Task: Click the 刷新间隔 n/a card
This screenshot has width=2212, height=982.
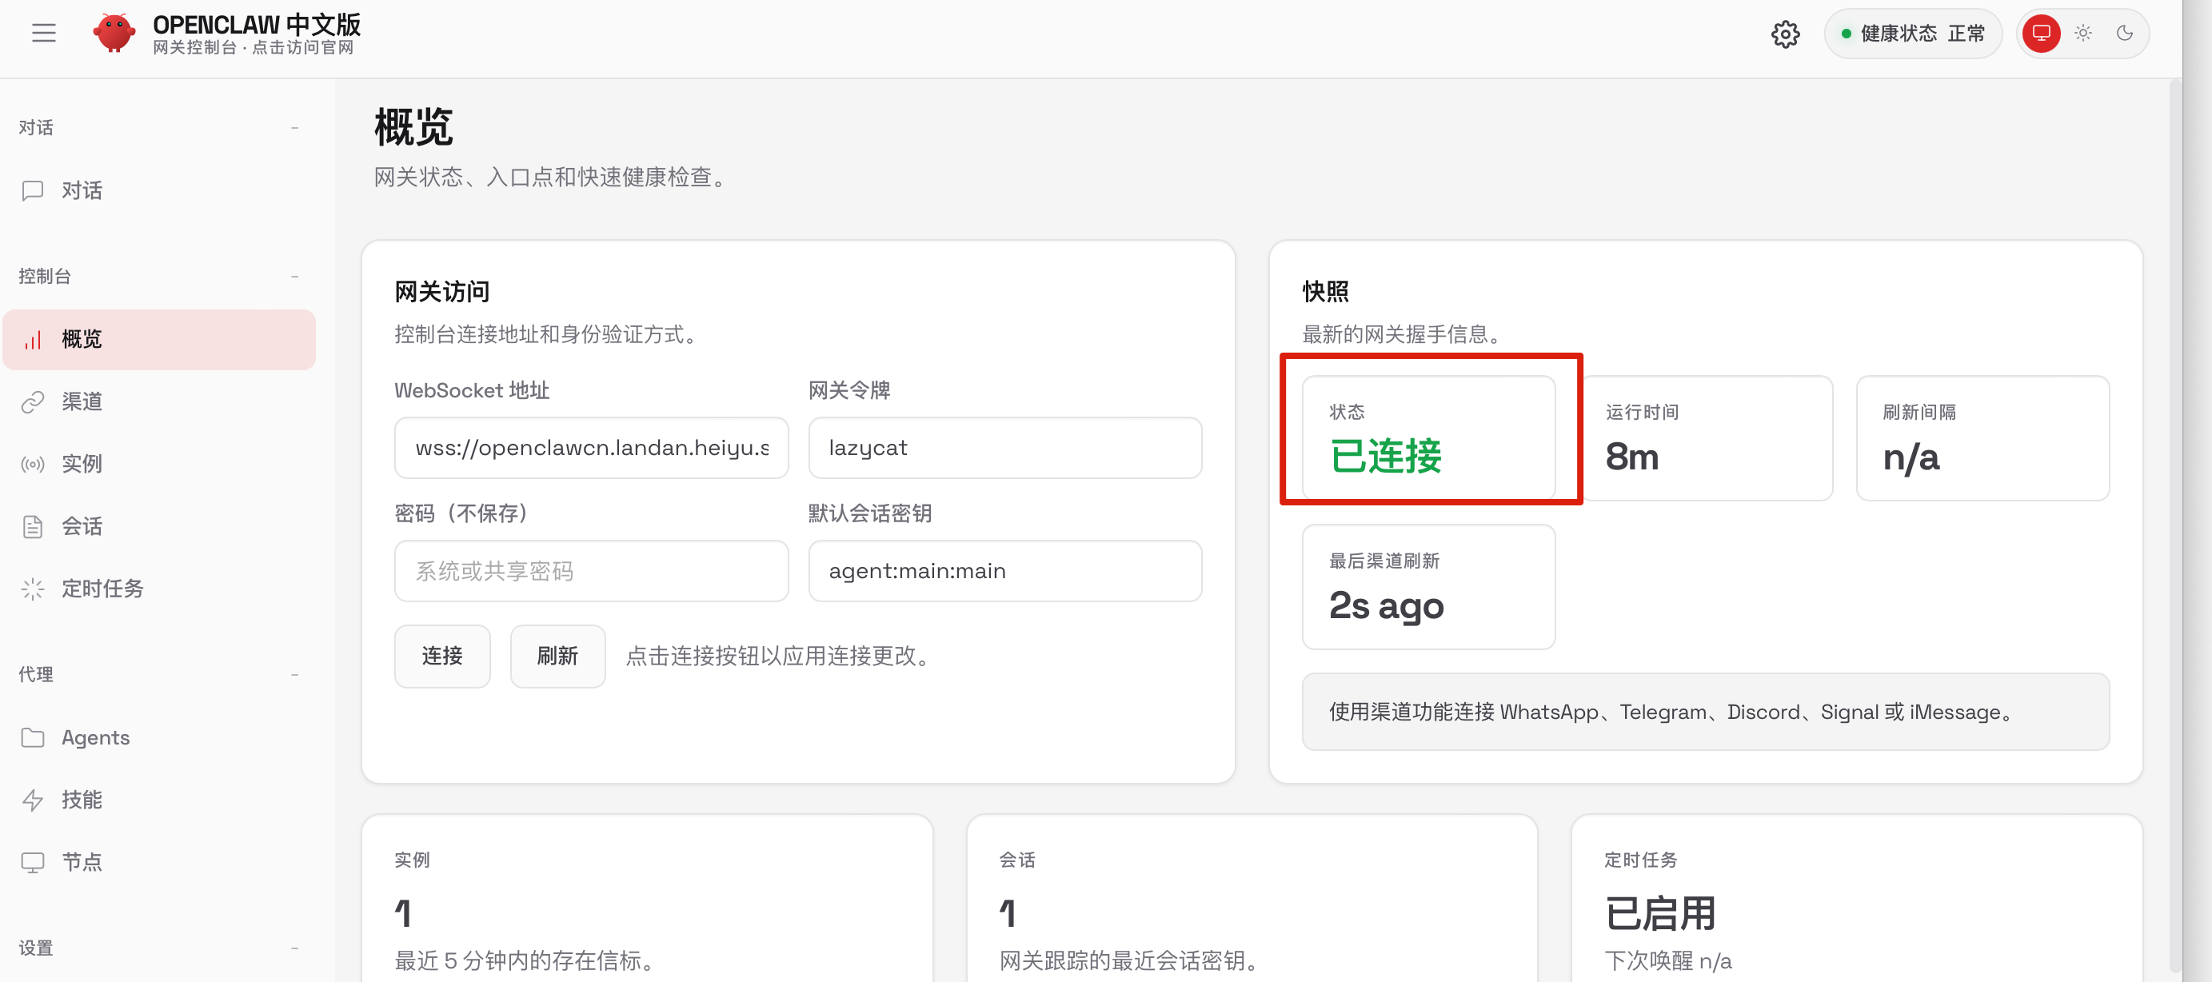Action: coord(1982,437)
